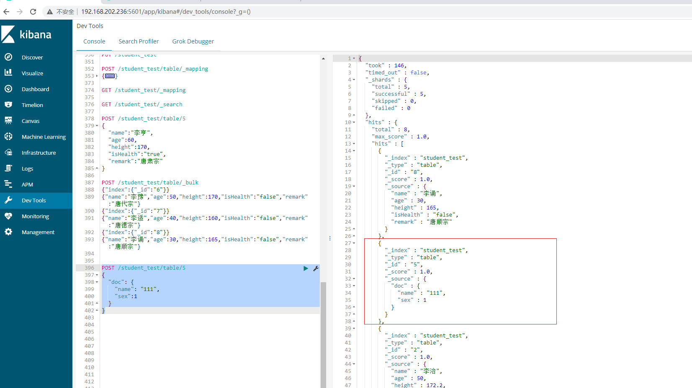Open Infrastructure icon in sidebar
The image size is (692, 388).
[x=8, y=152]
